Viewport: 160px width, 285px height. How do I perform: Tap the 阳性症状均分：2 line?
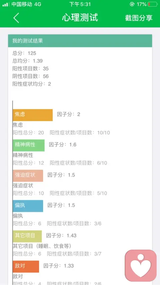[x=32, y=84]
